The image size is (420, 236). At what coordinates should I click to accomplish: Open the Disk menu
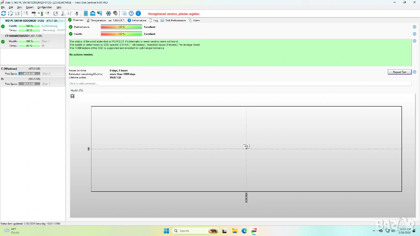(x=11, y=7)
